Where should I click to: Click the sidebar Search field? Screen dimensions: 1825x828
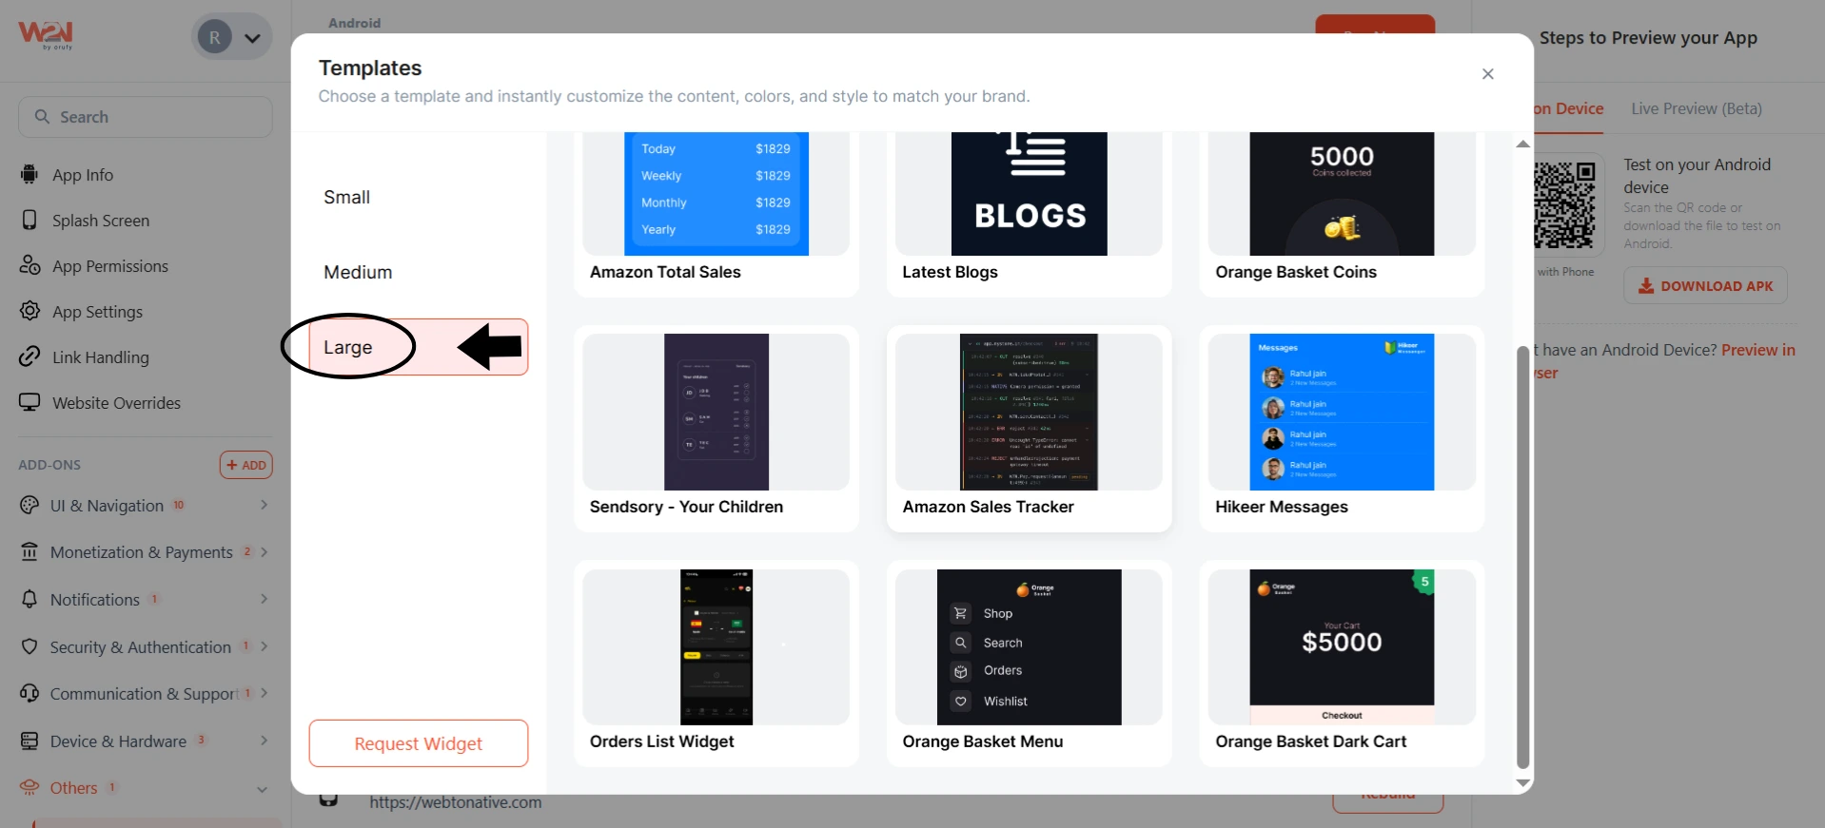click(x=146, y=117)
